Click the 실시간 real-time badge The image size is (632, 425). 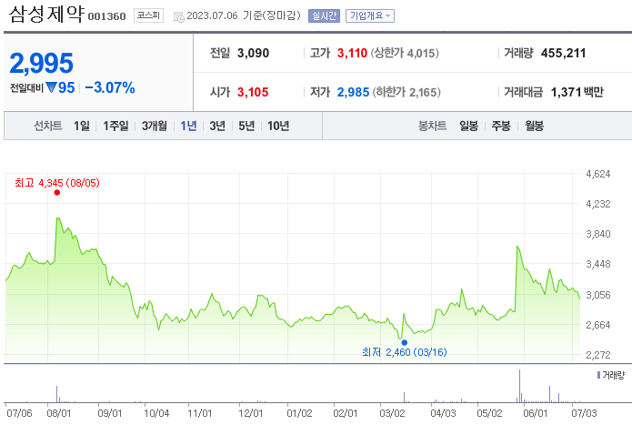pos(324,15)
